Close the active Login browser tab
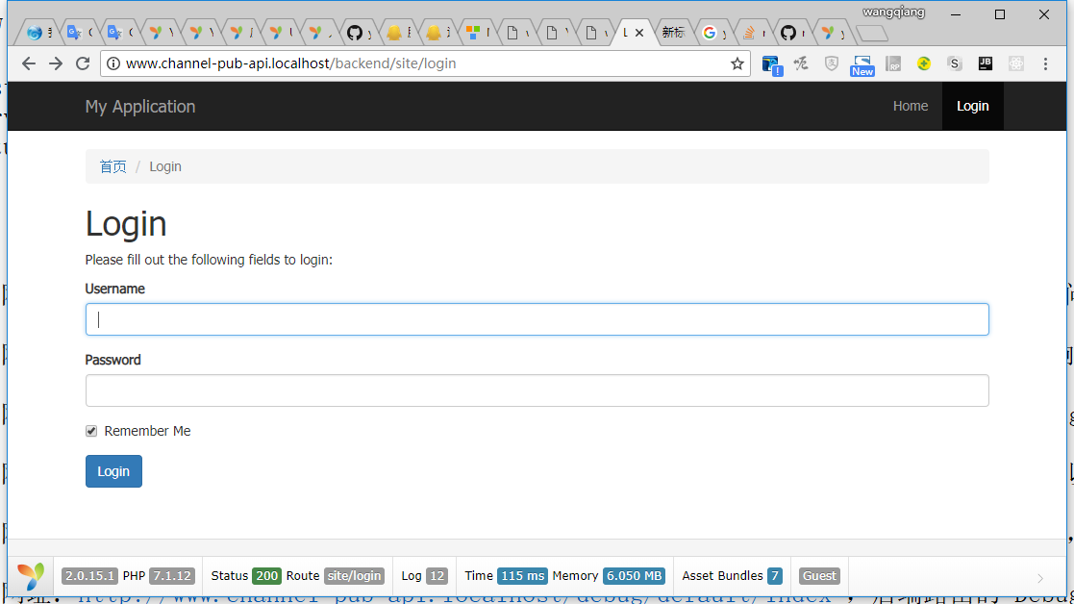The image size is (1074, 604). 639,32
